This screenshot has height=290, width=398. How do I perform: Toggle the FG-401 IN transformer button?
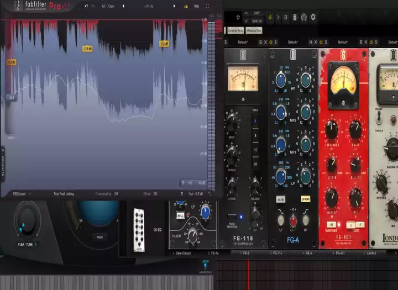point(332,225)
